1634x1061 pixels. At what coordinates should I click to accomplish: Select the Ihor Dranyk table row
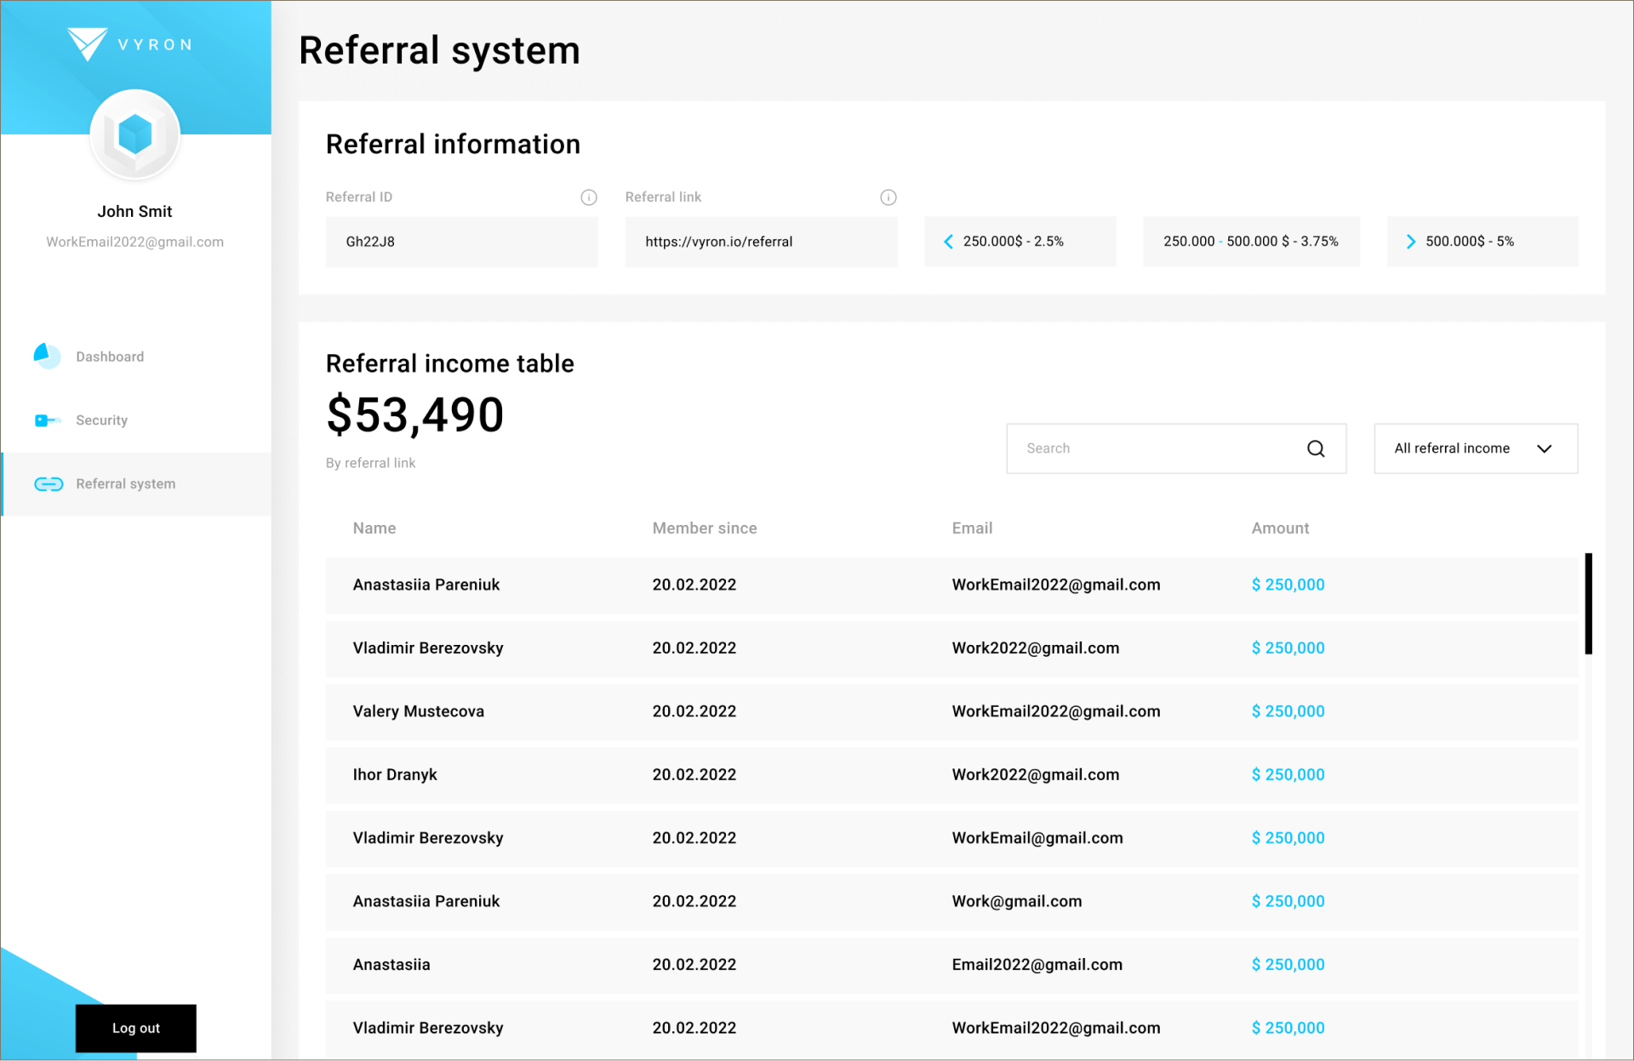[951, 775]
